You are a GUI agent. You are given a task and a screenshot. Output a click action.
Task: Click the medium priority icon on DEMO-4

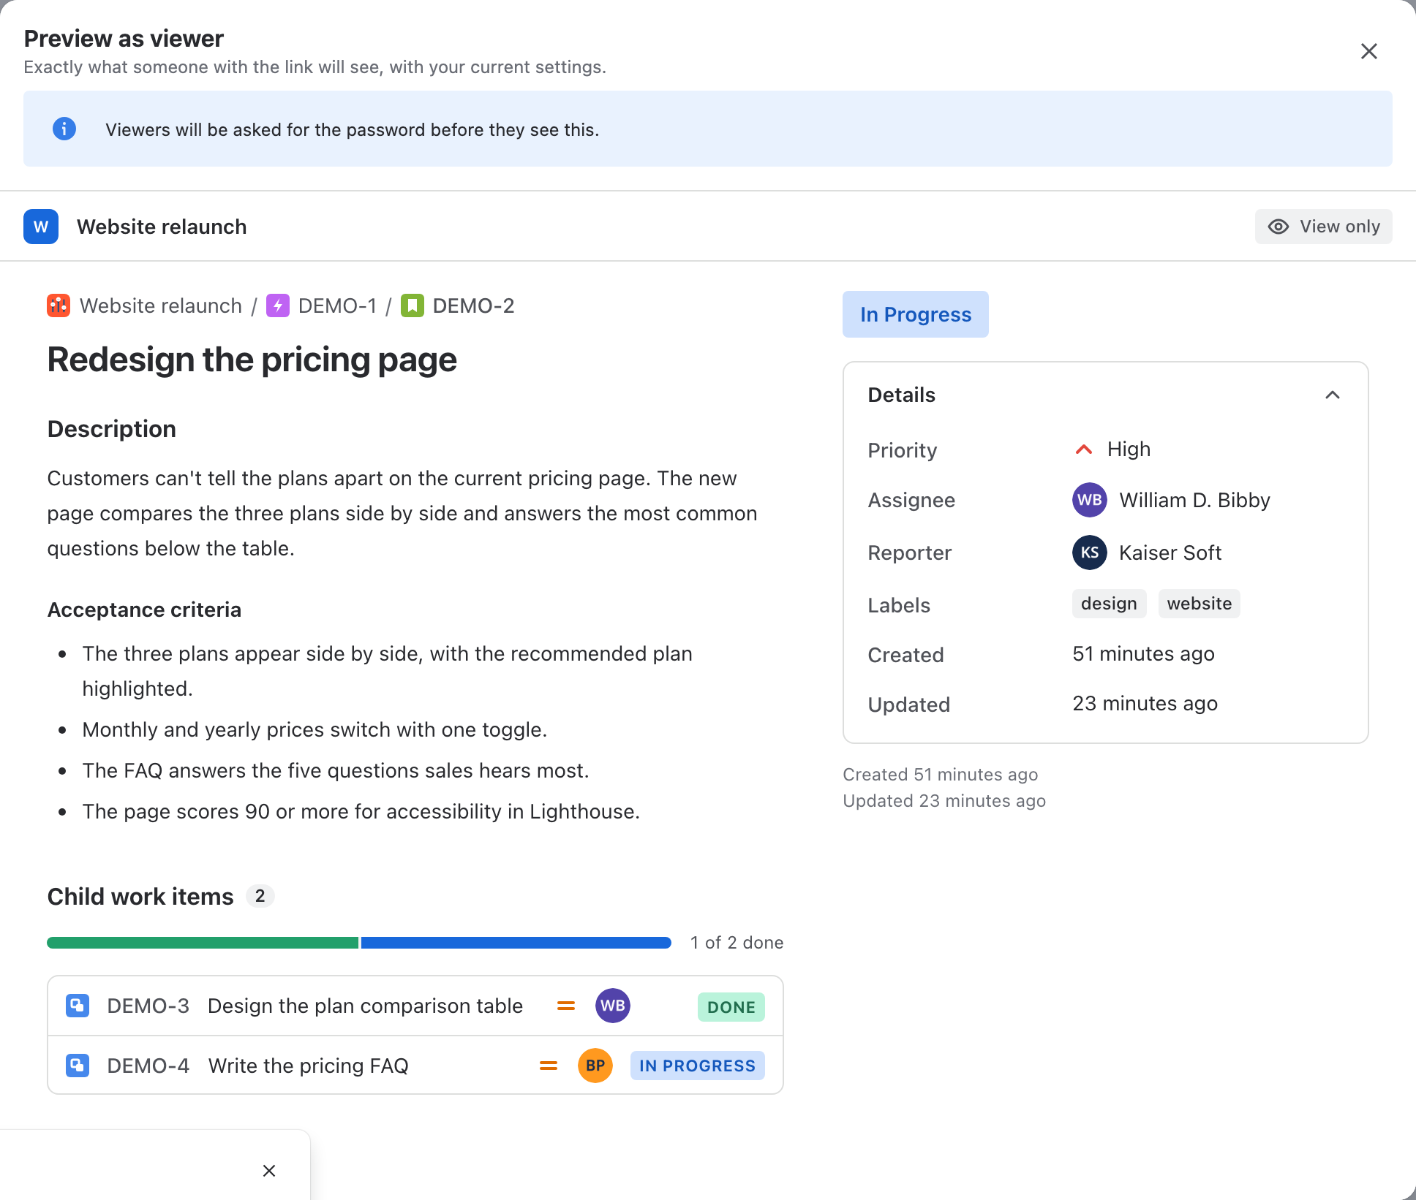(549, 1066)
